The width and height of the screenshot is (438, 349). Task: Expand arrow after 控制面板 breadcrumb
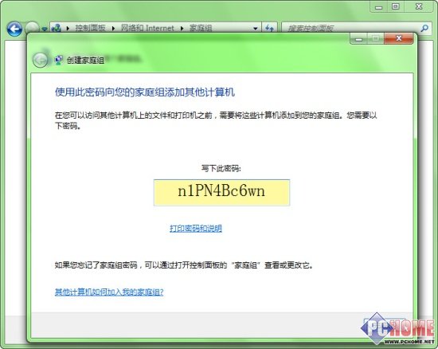(113, 28)
